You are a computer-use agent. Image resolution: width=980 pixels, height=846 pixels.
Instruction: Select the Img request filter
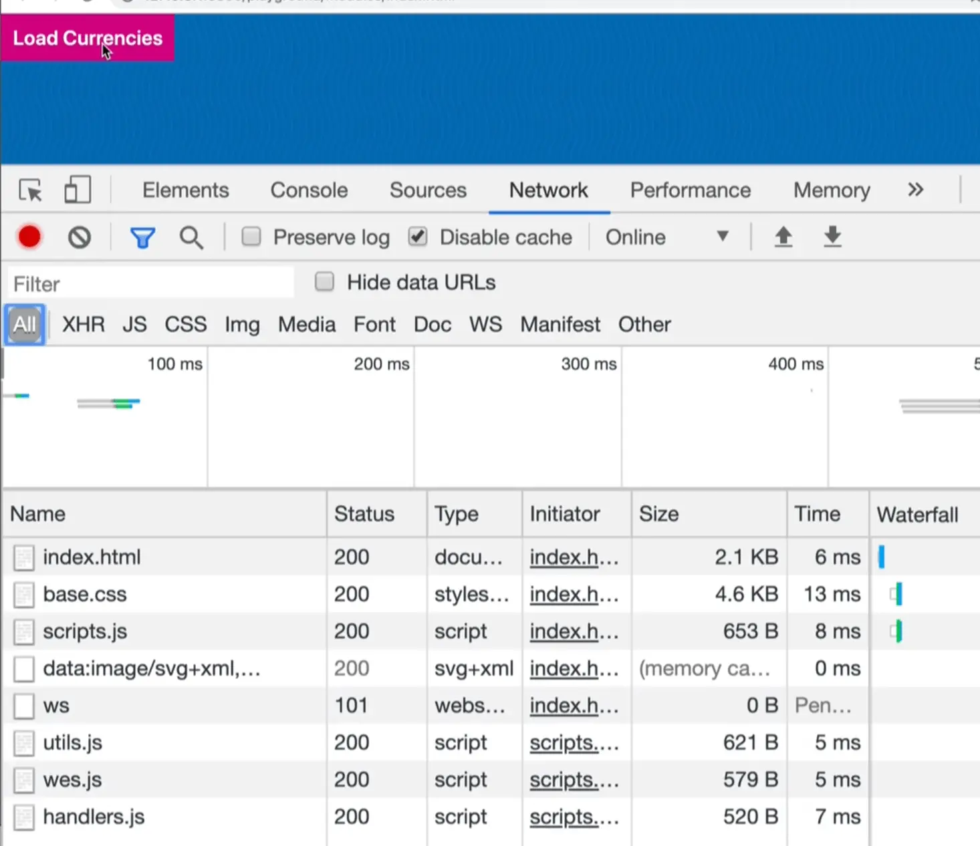[x=242, y=324]
